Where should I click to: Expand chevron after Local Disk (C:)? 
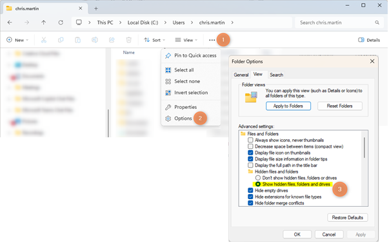(x=165, y=23)
